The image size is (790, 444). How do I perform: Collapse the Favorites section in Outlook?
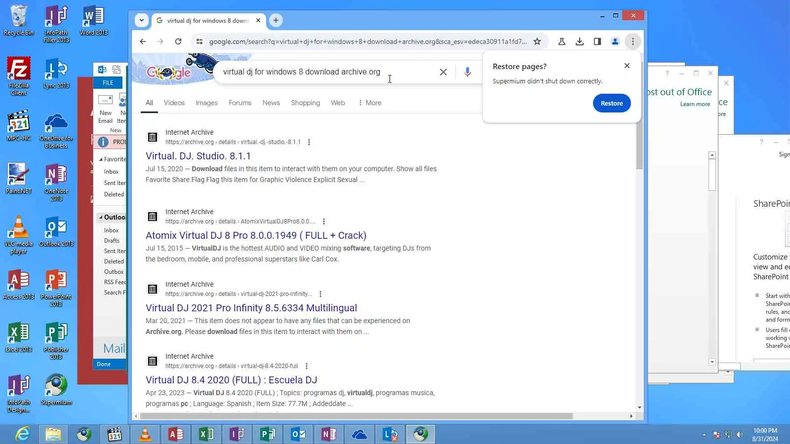point(101,159)
